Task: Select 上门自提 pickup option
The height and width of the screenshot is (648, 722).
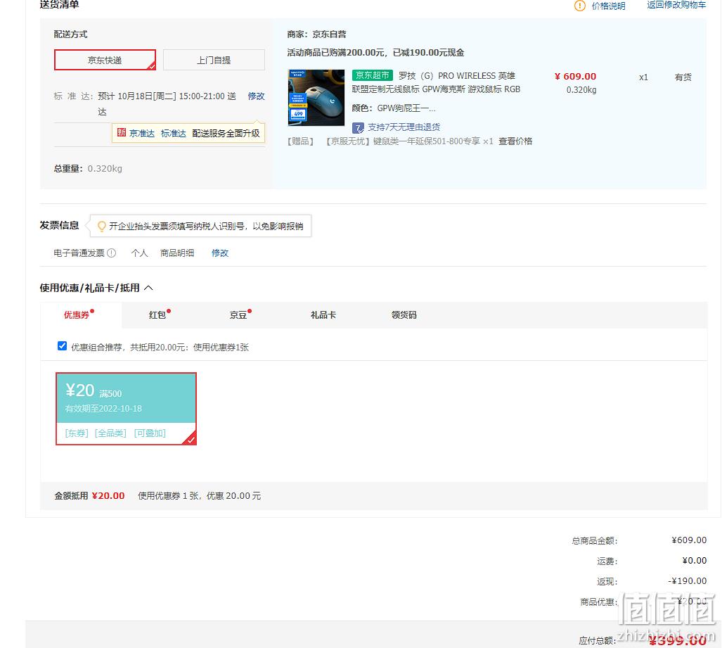Action: (x=214, y=60)
